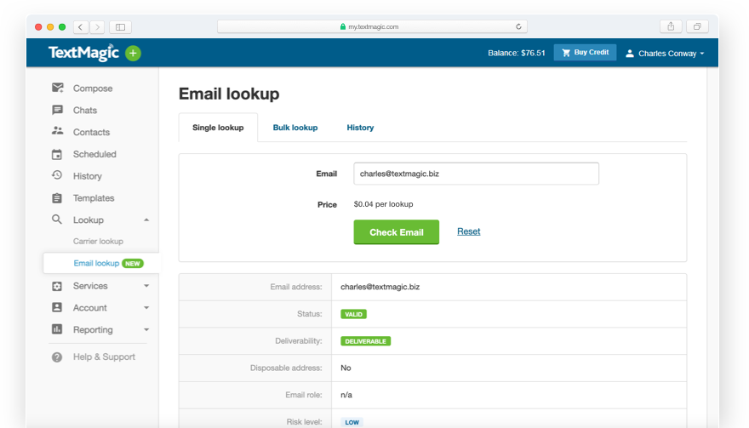
Task: Click the Balance: $76.51 text
Action: [517, 53]
